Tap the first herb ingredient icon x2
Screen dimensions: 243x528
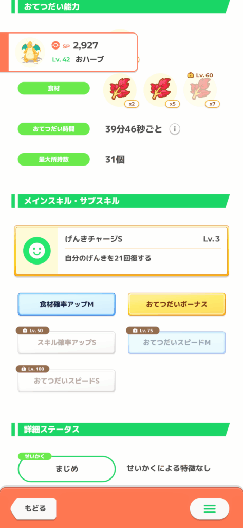[120, 90]
